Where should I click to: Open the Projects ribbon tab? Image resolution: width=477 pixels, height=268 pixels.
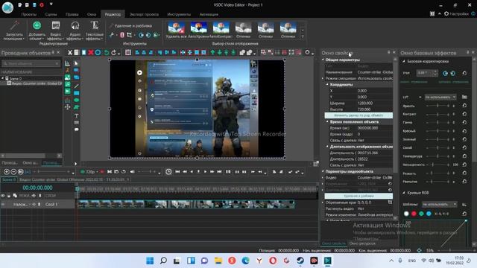click(29, 14)
